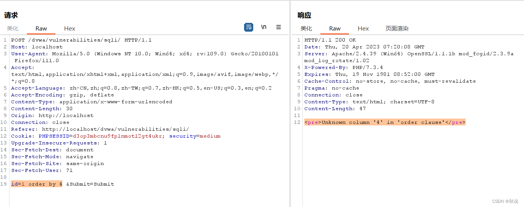Image resolution: width=524 pixels, height=207 pixels.
Task: Click the User-Agent header line
Action: pyautogui.click(x=145, y=57)
